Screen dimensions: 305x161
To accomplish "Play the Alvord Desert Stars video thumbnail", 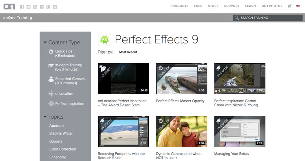I will [123, 79].
